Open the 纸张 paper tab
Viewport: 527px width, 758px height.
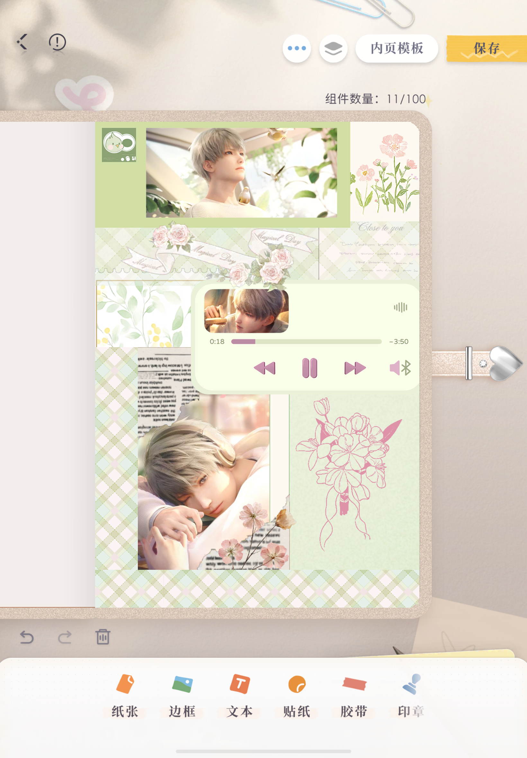[x=125, y=696]
